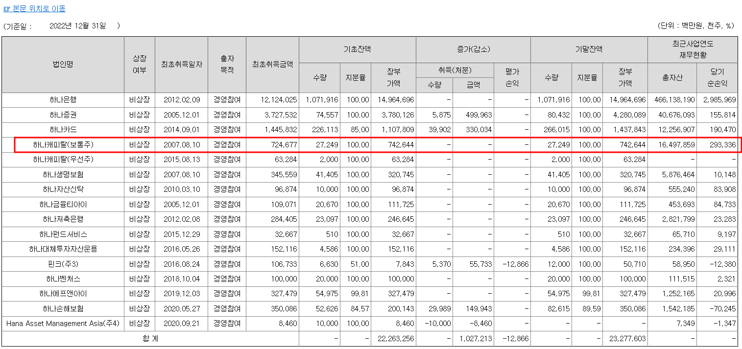Click total assets 5,876,464 for 하나생명보험
The width and height of the screenshot is (742, 349).
pyautogui.click(x=678, y=175)
